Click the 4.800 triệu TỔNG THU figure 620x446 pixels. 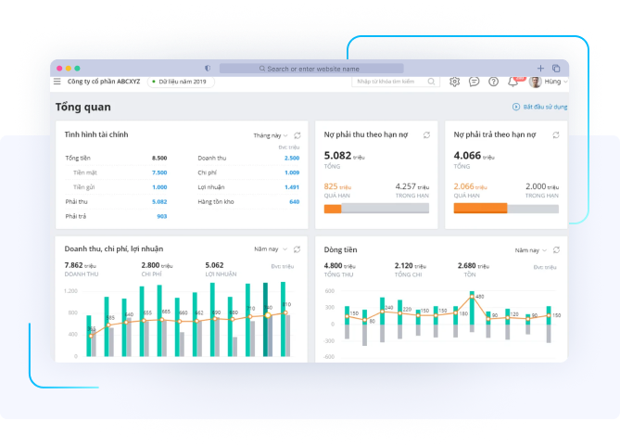[x=339, y=266]
